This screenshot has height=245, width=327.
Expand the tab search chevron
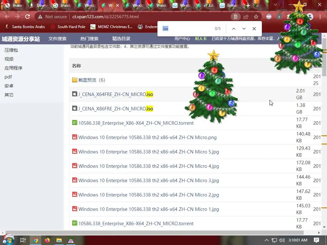tap(276, 4)
